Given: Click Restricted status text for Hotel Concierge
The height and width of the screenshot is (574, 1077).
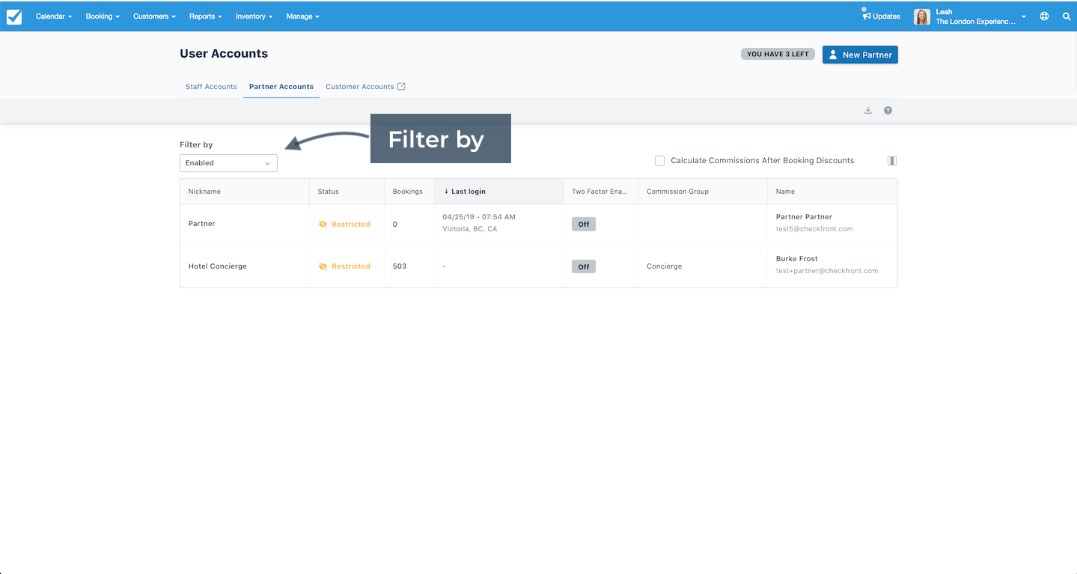Looking at the screenshot, I should click(x=351, y=266).
